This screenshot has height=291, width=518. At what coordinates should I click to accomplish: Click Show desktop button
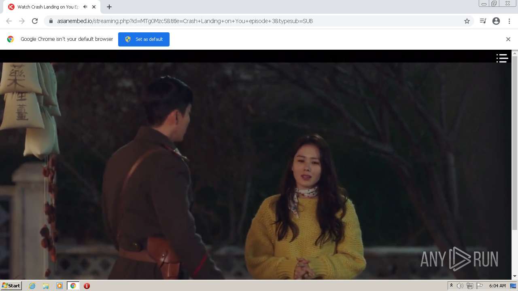point(514,286)
